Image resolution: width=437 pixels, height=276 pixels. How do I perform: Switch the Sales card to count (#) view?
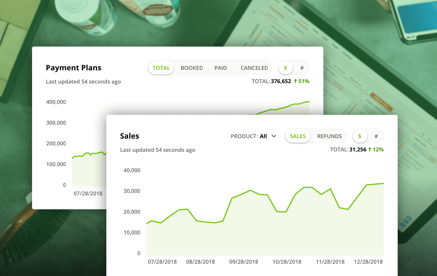tap(376, 136)
